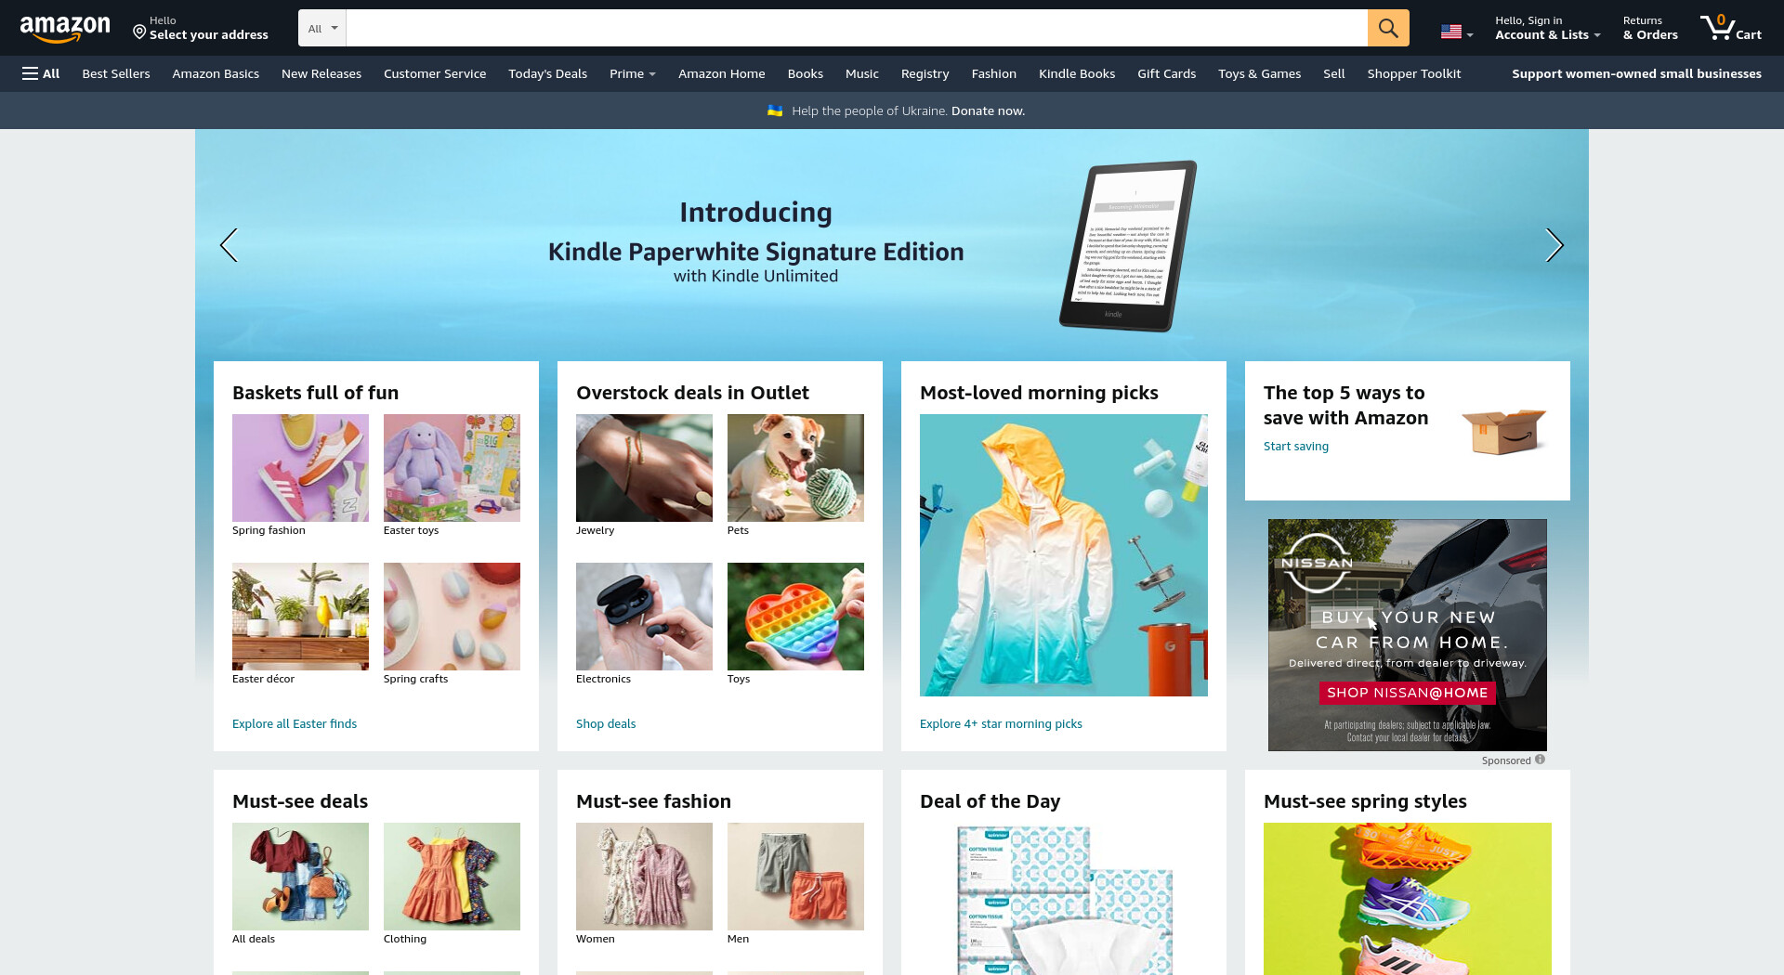
Task: Open Pets puppy thumbnail
Action: tap(795, 468)
